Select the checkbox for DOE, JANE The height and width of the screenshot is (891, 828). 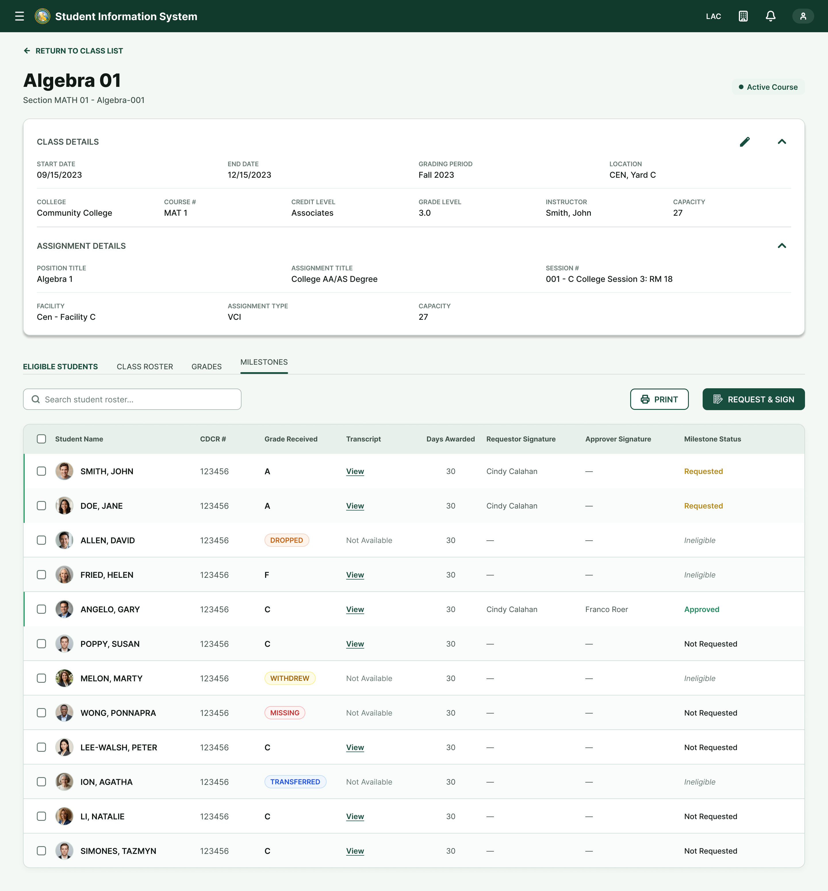(41, 506)
